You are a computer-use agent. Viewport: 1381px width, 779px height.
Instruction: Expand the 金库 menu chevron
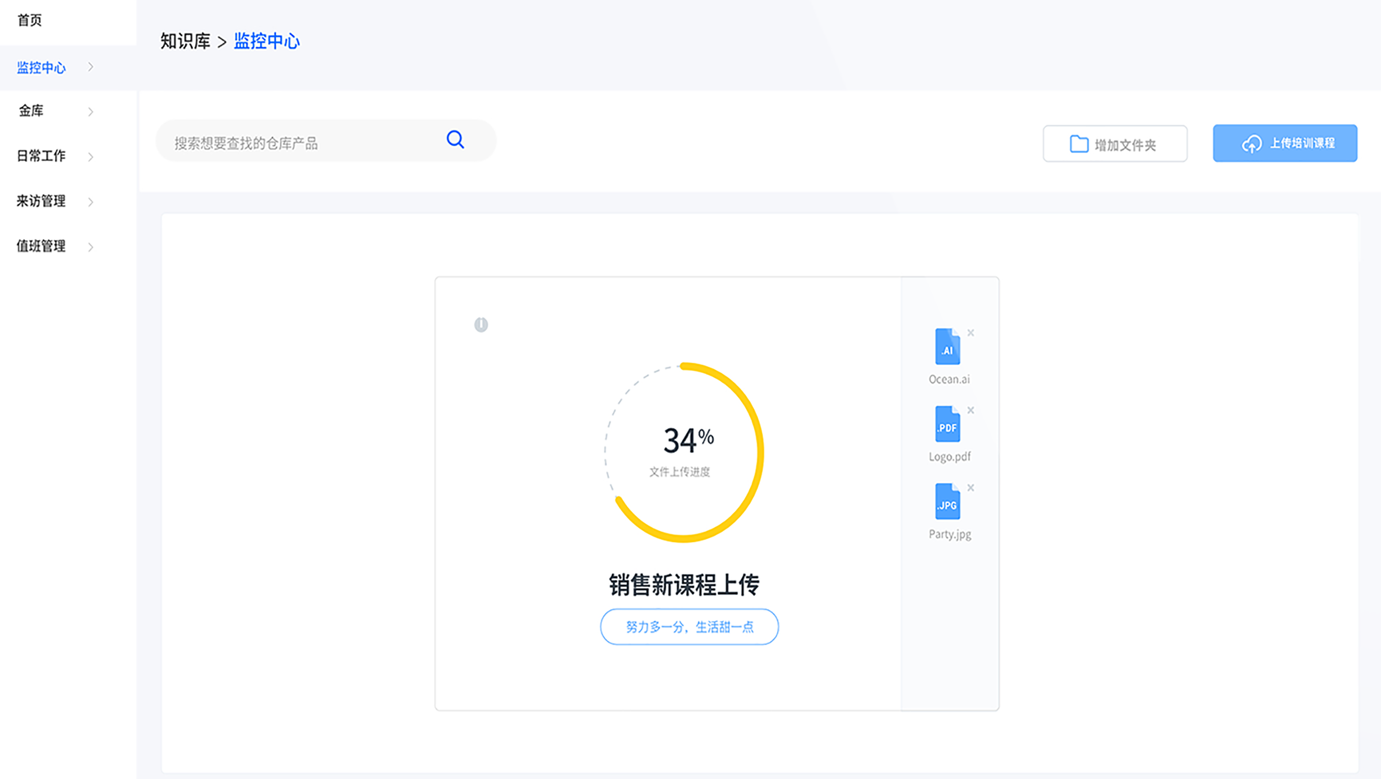tap(91, 111)
